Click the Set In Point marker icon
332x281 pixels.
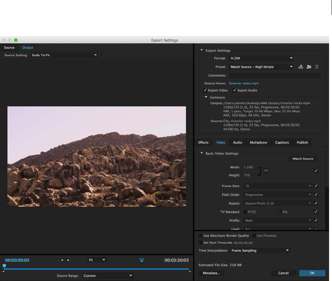(x=62, y=260)
